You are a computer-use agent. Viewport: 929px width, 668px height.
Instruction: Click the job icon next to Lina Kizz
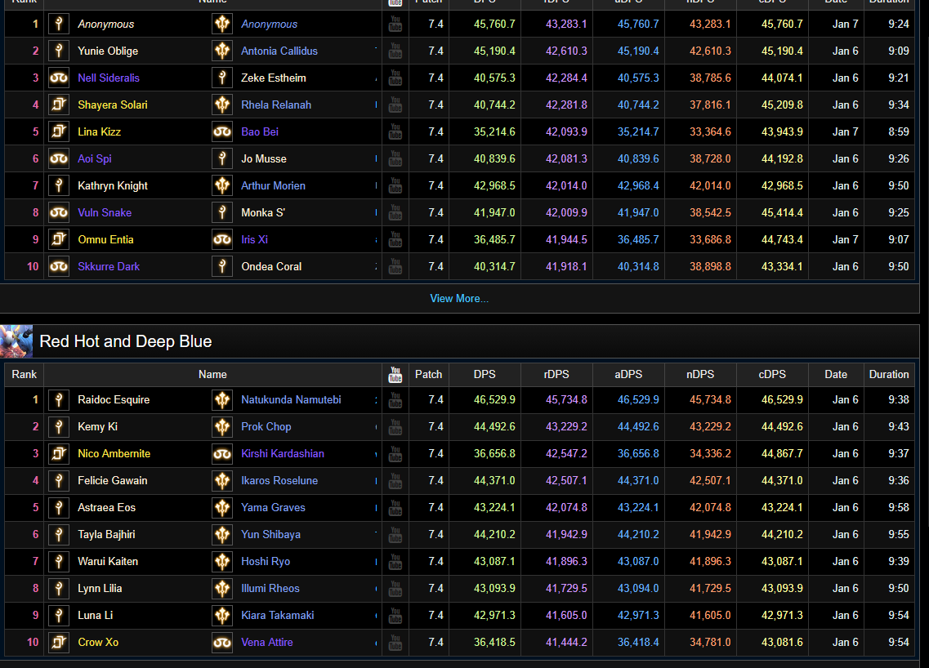(59, 131)
